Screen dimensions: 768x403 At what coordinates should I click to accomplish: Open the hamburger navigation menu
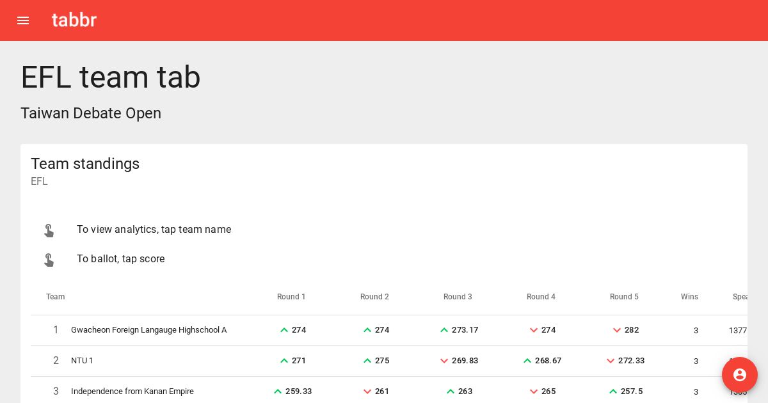(x=23, y=20)
